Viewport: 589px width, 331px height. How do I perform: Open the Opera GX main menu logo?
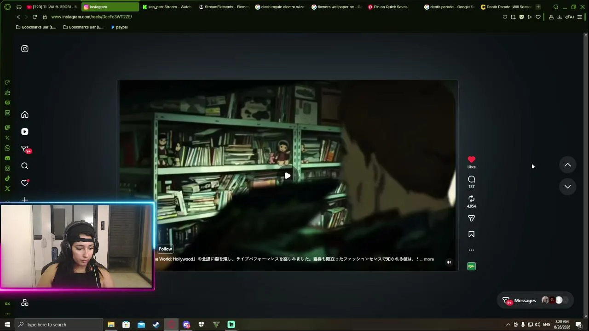(7, 7)
